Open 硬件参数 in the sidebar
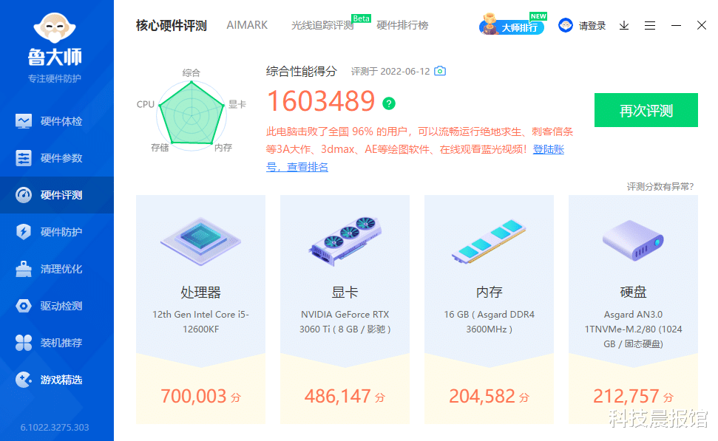The image size is (718, 441). pos(57,158)
